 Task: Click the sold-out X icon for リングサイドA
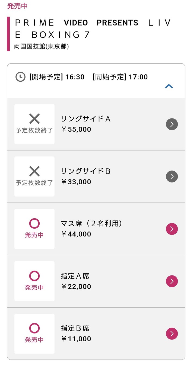click(34, 119)
